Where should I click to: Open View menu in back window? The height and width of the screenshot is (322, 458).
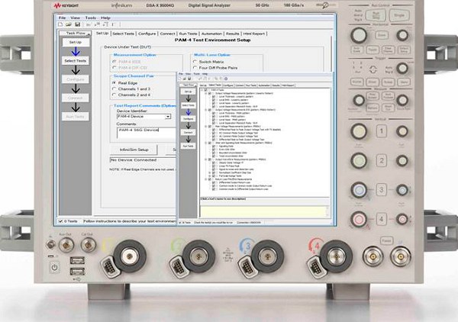coord(75,18)
